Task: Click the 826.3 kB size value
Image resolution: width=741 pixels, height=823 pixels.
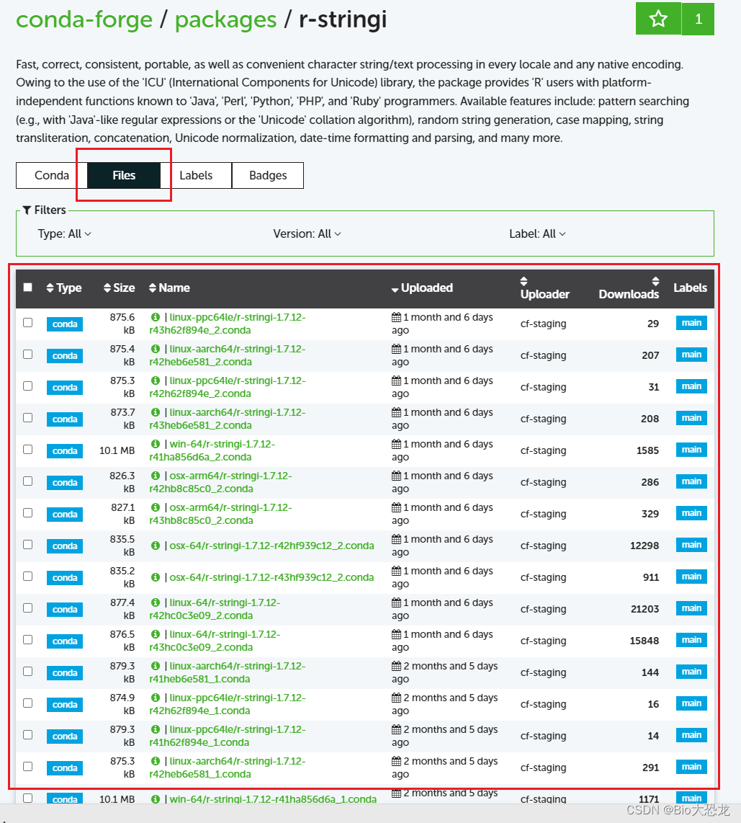Action: pyautogui.click(x=122, y=482)
